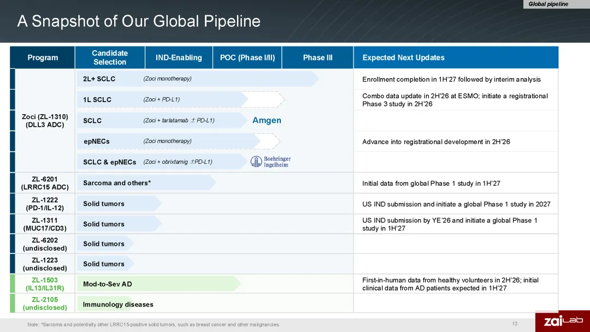Click Enrollment completion in 1H'27 update text
Viewport: 590px width, 332px height.
pyautogui.click(x=451, y=79)
